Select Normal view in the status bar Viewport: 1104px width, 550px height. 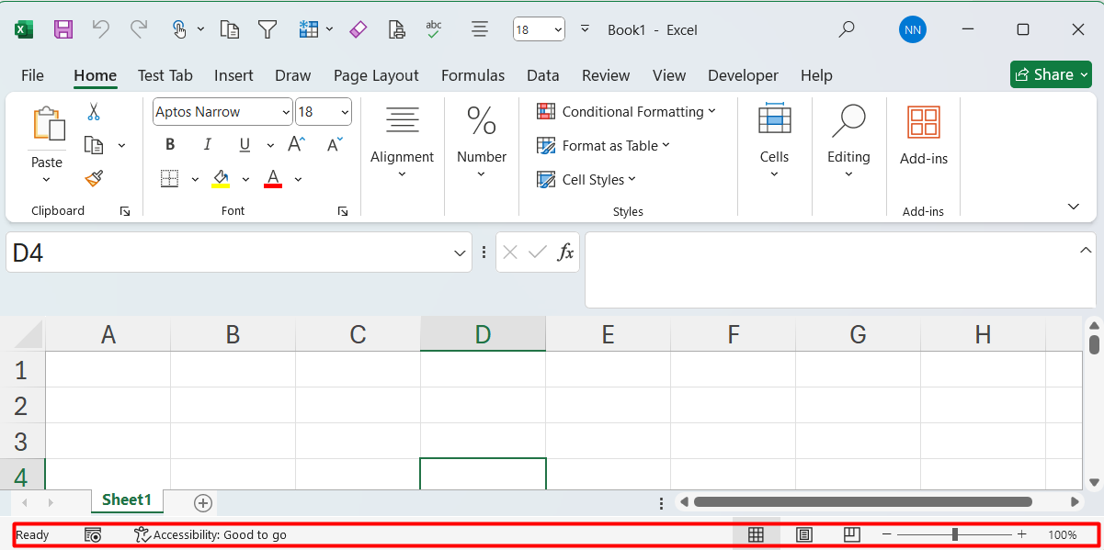click(757, 533)
